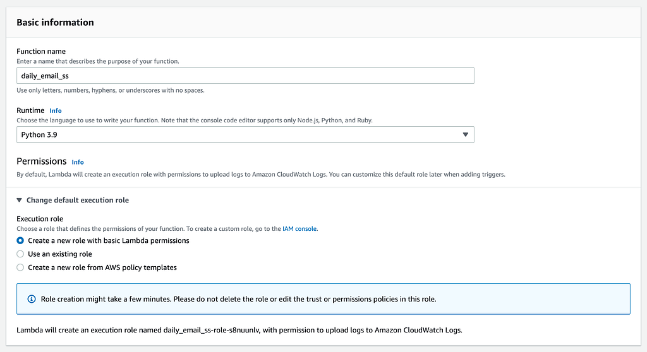Click the Function name label
Image resolution: width=647 pixels, height=352 pixels.
[41, 51]
